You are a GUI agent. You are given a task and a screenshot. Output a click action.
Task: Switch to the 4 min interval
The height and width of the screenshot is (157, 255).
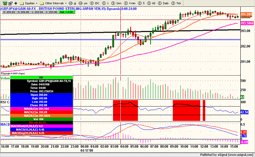[130, 3]
